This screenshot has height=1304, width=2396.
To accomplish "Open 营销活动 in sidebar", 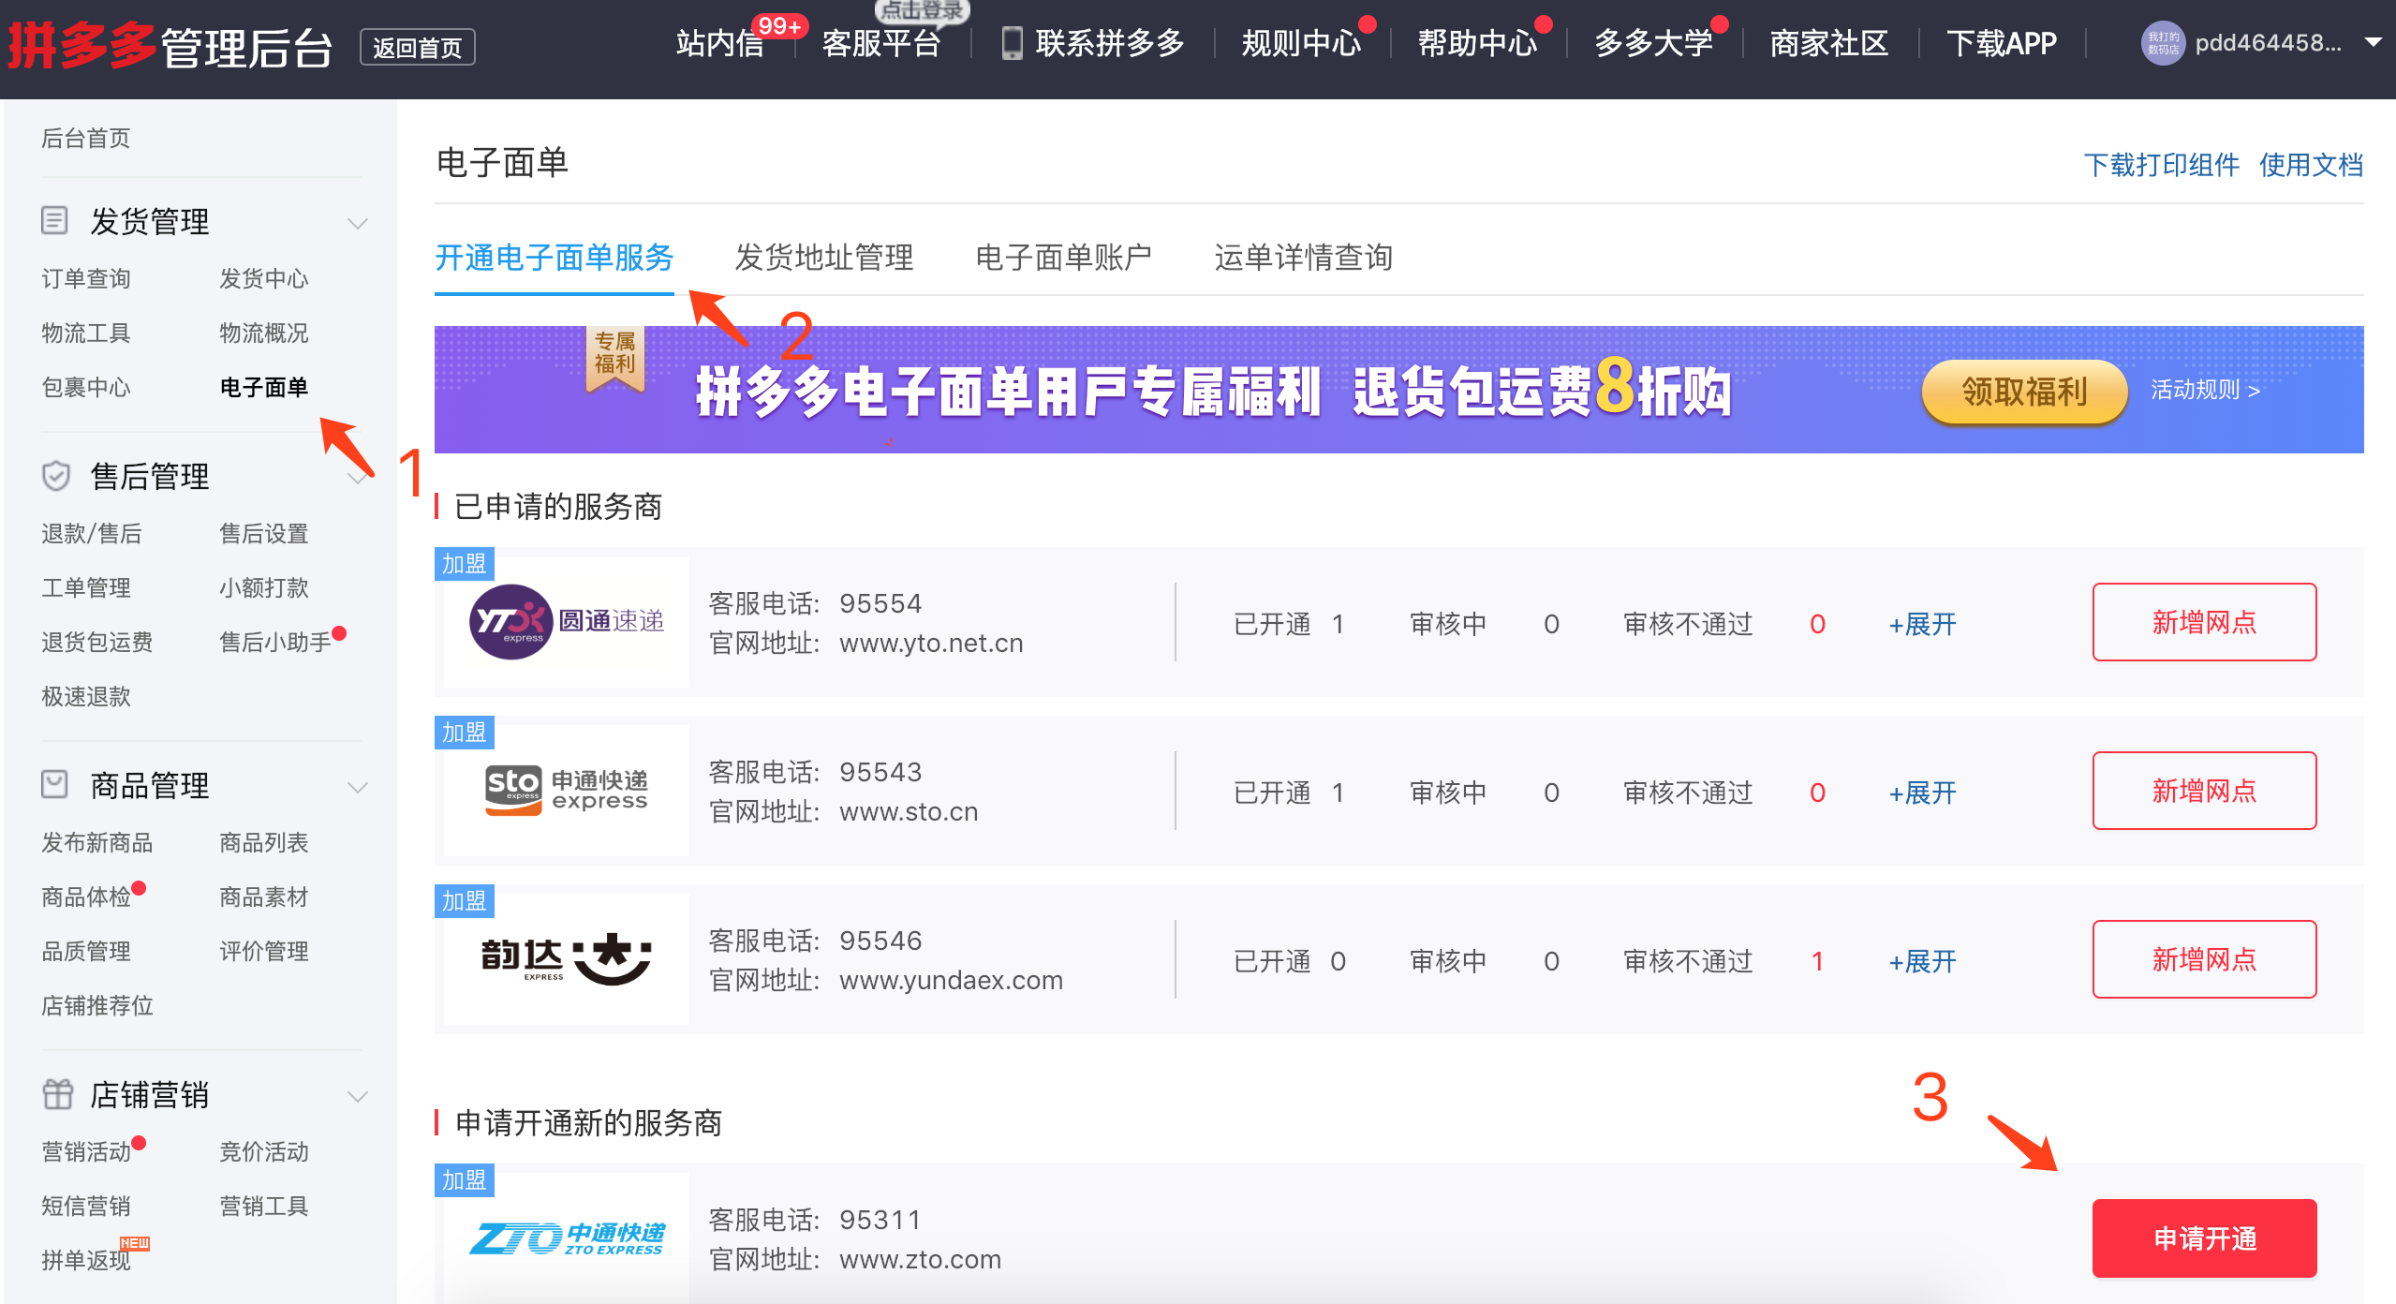I will pos(86,1151).
